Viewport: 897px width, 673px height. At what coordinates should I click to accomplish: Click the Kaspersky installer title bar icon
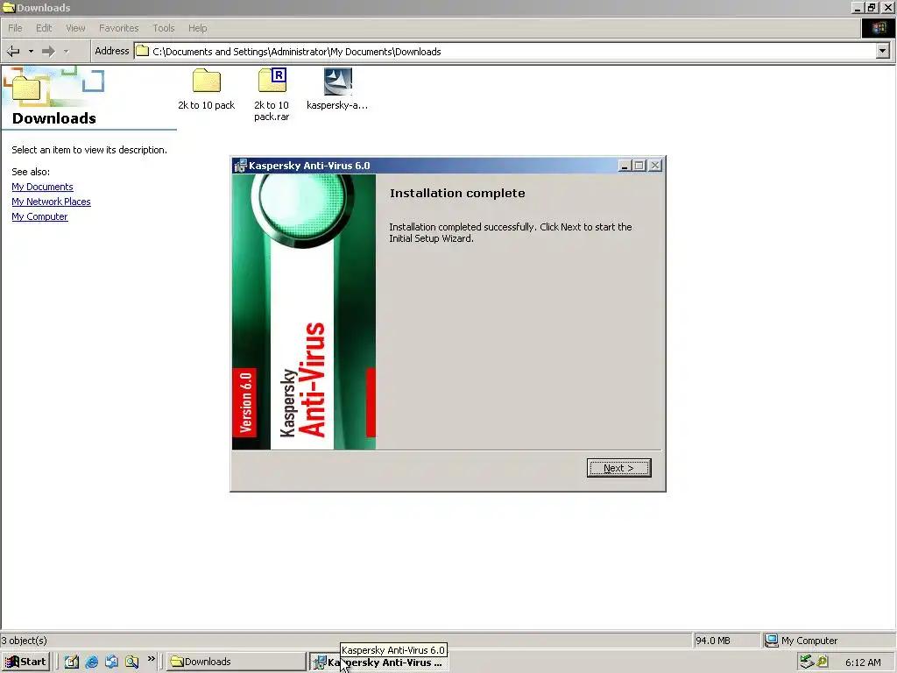tap(240, 166)
